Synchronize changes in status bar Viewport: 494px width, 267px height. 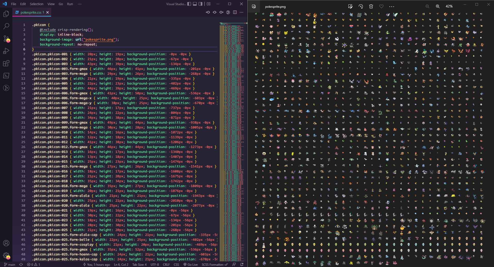point(21,264)
